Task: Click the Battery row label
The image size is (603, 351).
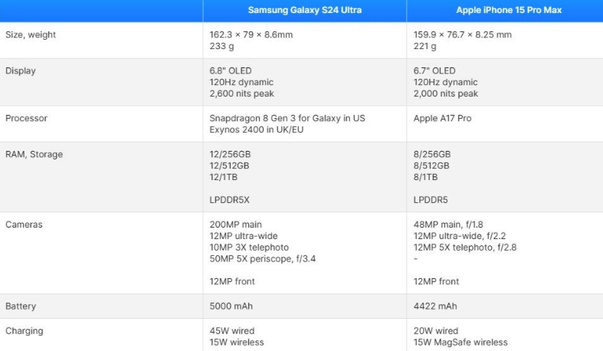Action: pos(21,306)
